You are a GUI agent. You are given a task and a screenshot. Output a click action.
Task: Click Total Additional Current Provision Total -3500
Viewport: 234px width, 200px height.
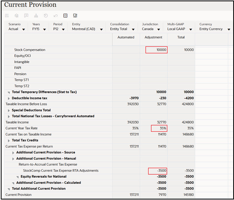pyautogui.click(x=189, y=189)
